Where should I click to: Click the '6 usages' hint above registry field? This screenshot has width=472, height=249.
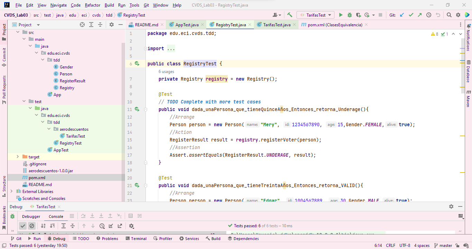167,71
